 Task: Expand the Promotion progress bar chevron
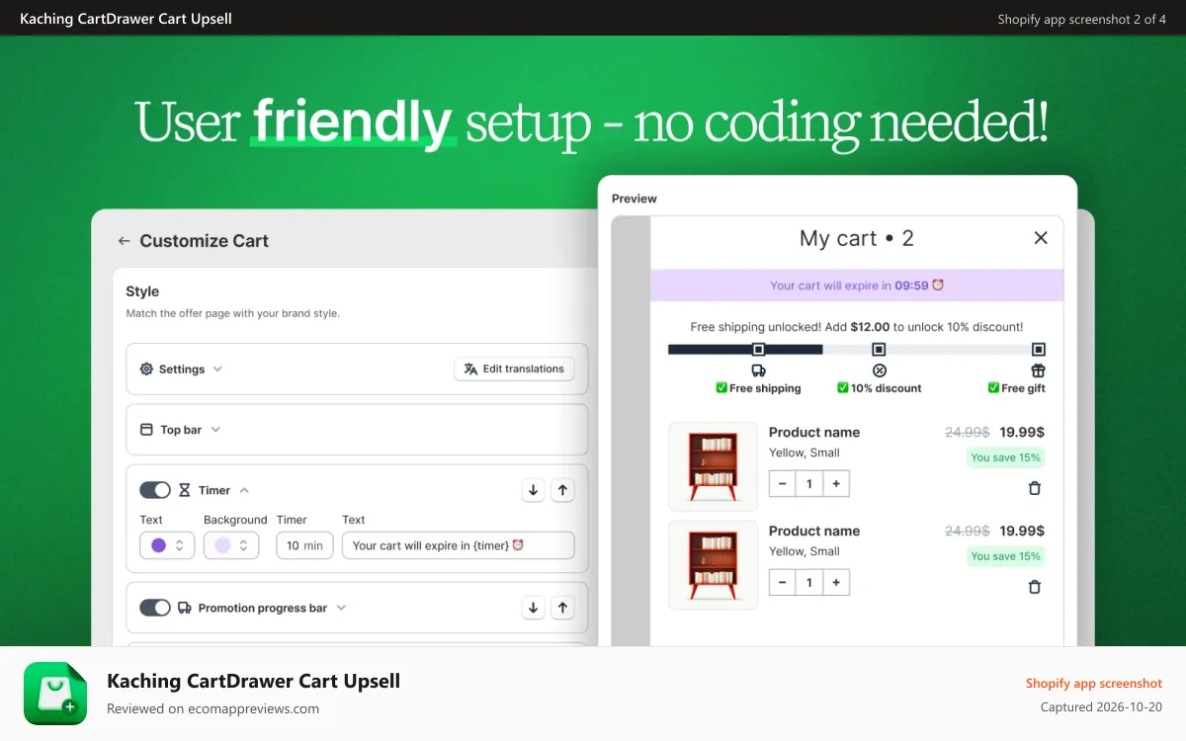341,608
